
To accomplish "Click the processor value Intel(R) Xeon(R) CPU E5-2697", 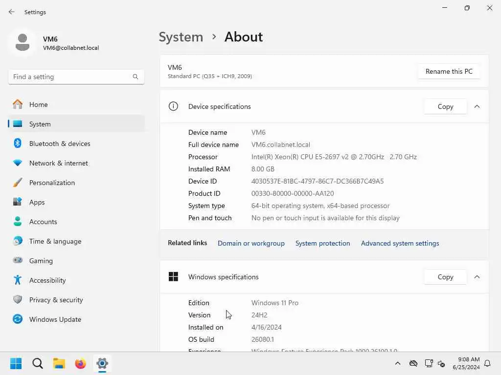I will (334, 157).
